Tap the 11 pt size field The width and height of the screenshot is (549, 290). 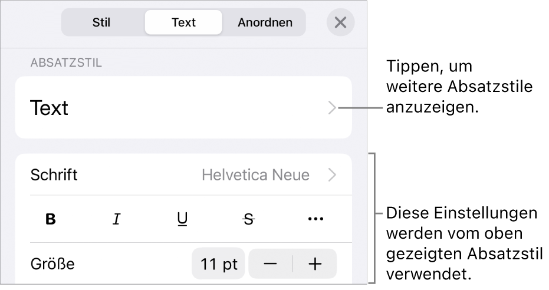218,264
